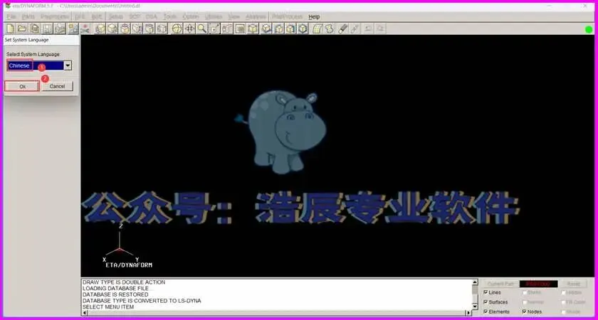Click Cancel in Set System Language
The width and height of the screenshot is (598, 320).
[x=57, y=87]
